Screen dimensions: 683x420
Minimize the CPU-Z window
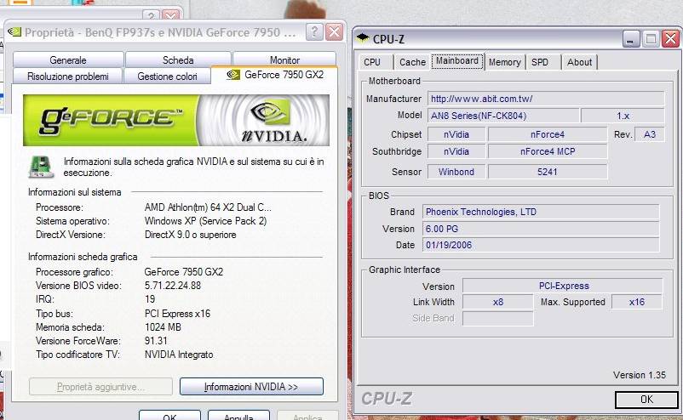(630, 39)
